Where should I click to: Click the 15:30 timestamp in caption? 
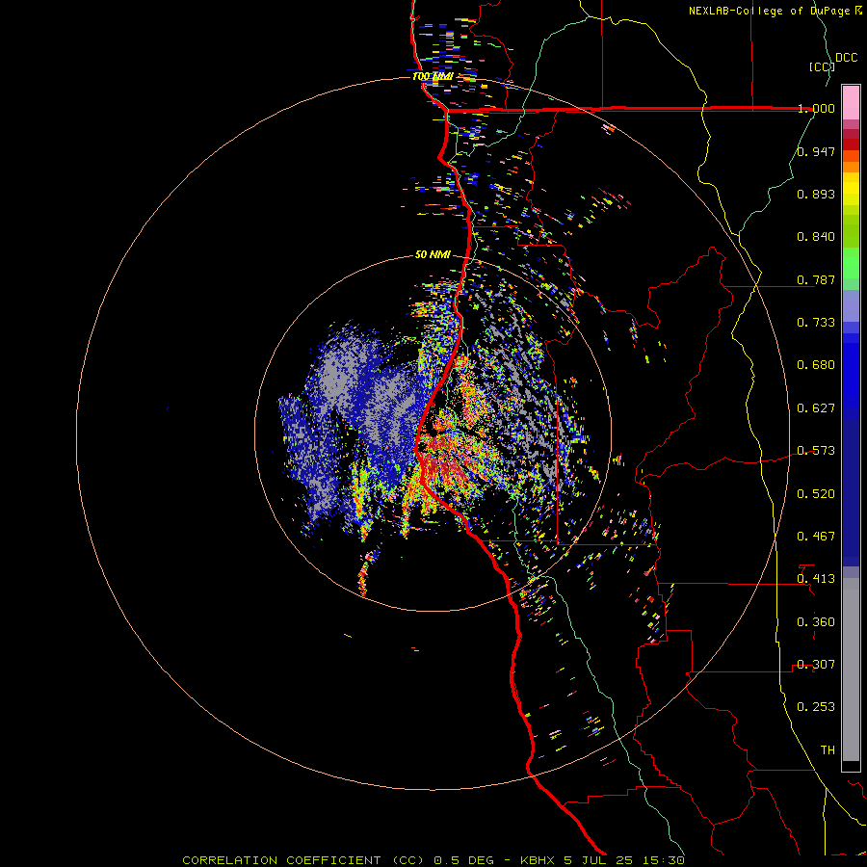click(x=663, y=860)
